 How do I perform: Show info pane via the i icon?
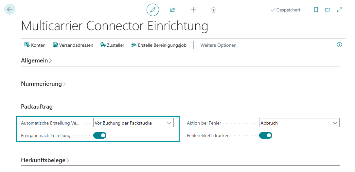[x=339, y=45]
